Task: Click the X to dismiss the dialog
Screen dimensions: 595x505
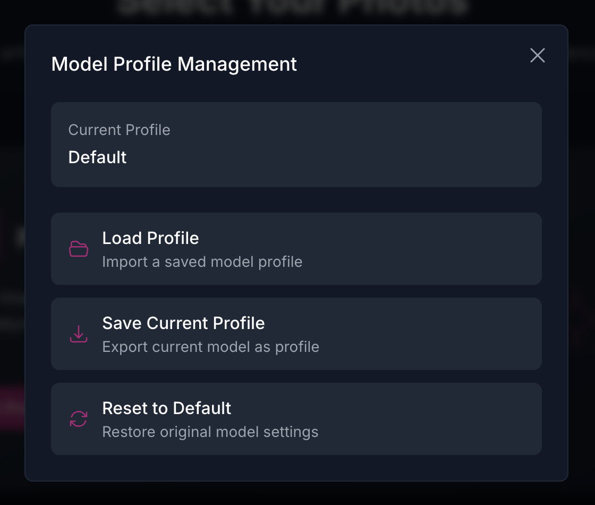Action: tap(537, 55)
